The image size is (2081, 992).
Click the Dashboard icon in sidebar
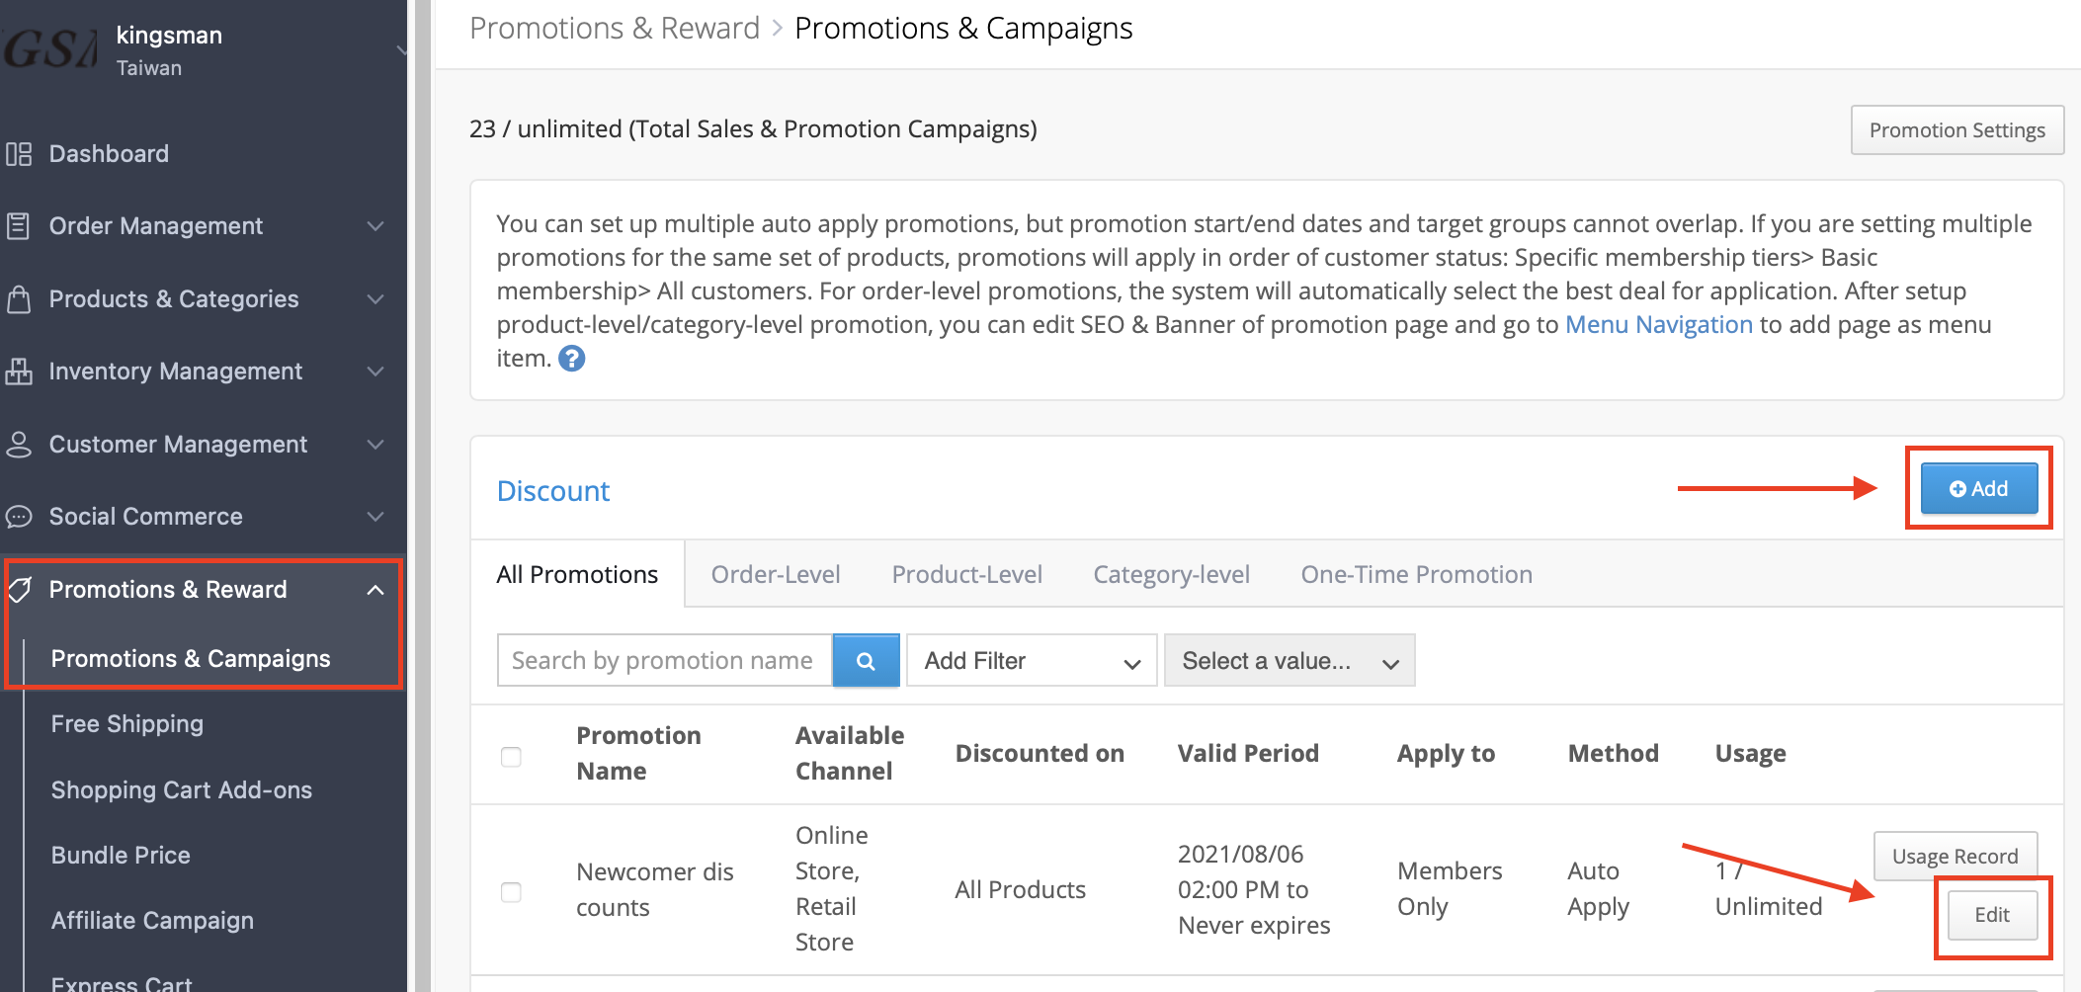click(x=19, y=154)
